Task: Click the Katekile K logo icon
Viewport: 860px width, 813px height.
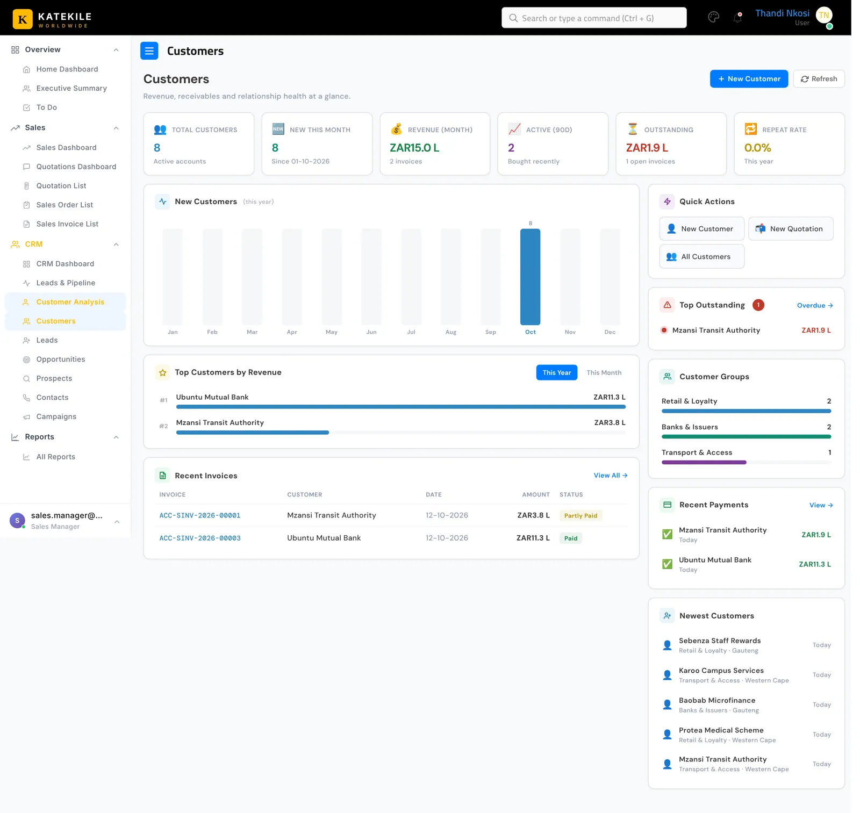Action: (x=23, y=19)
